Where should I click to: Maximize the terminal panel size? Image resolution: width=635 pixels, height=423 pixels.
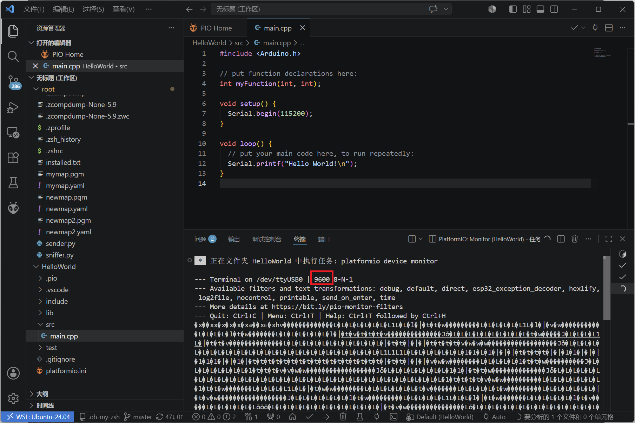pyautogui.click(x=609, y=239)
